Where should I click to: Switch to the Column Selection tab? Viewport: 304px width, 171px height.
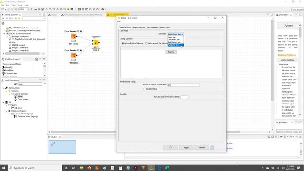pos(139,28)
